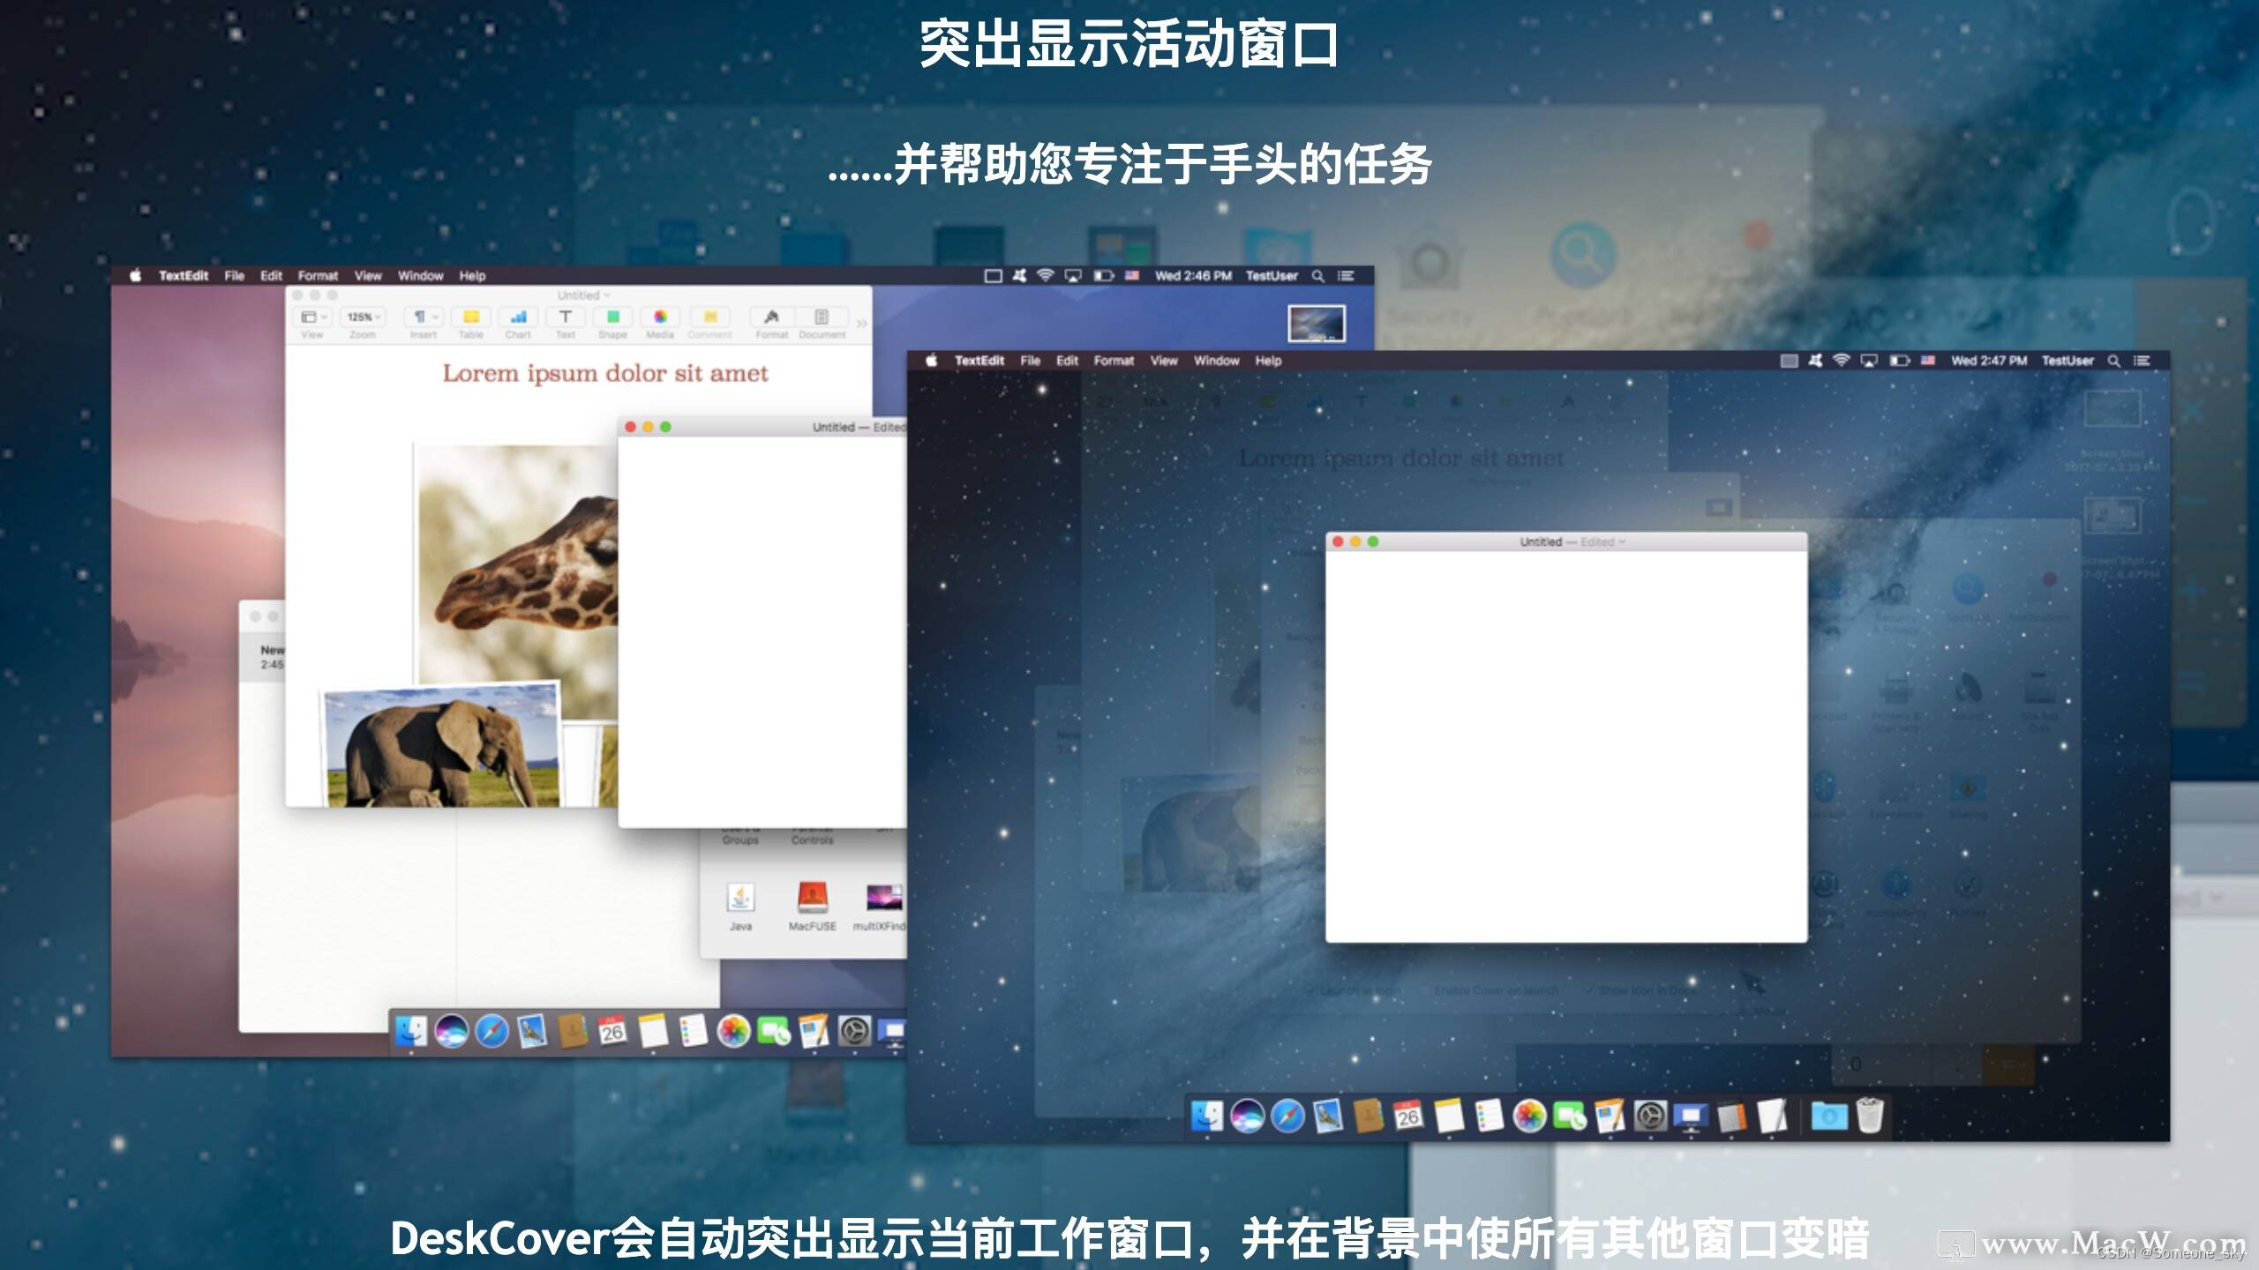
Task: Click the Media icon in Pages toolbar
Action: coord(660,317)
